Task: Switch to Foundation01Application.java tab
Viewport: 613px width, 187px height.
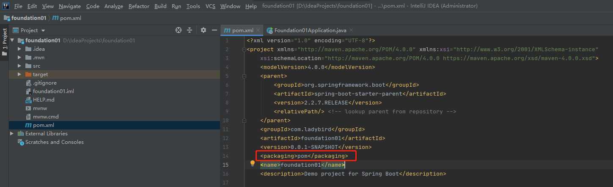Action: pos(310,30)
